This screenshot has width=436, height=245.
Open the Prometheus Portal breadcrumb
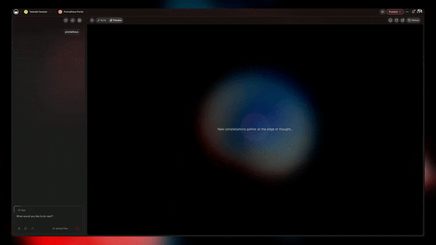click(x=71, y=12)
